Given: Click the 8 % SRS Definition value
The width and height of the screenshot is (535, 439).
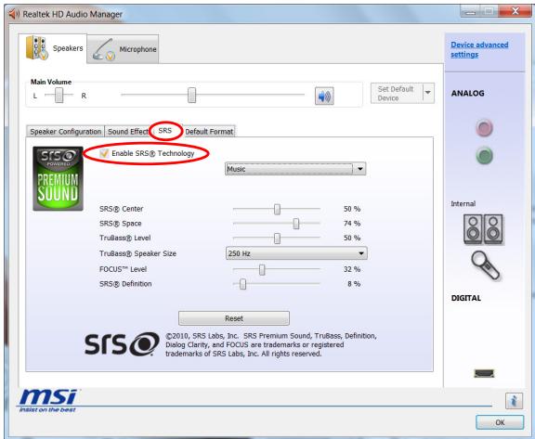Looking at the screenshot, I should [354, 284].
